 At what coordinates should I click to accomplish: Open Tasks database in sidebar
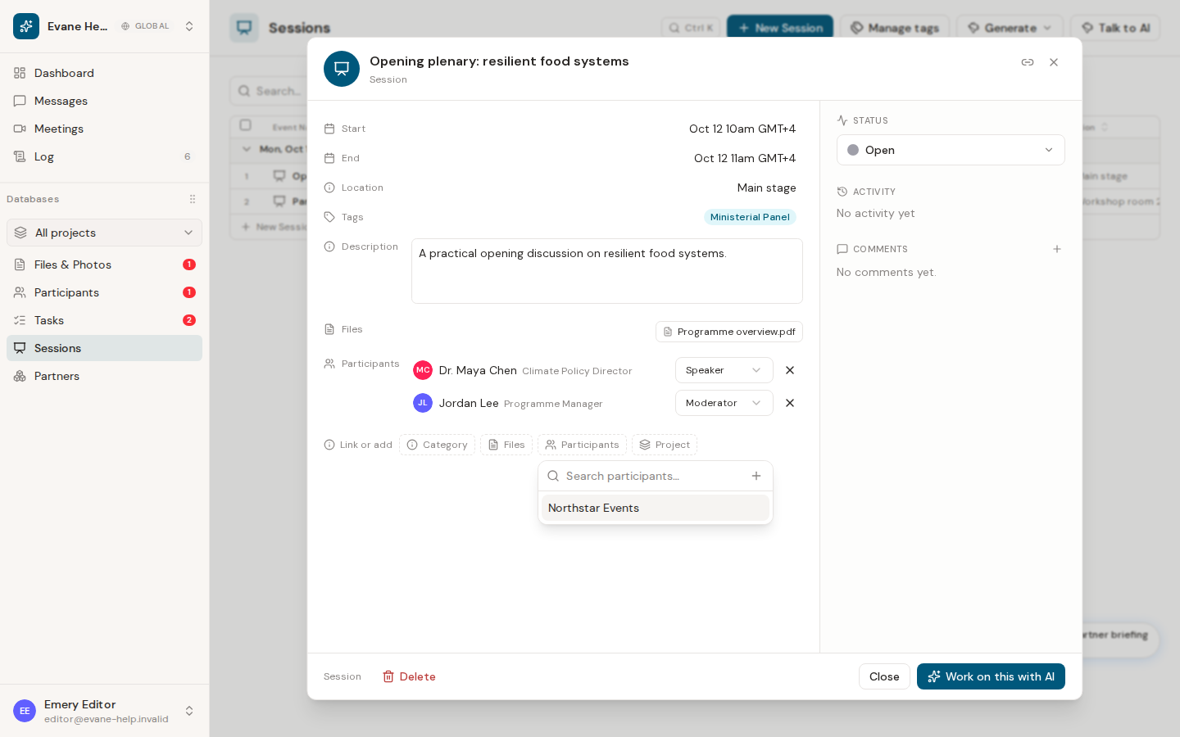[105, 320]
